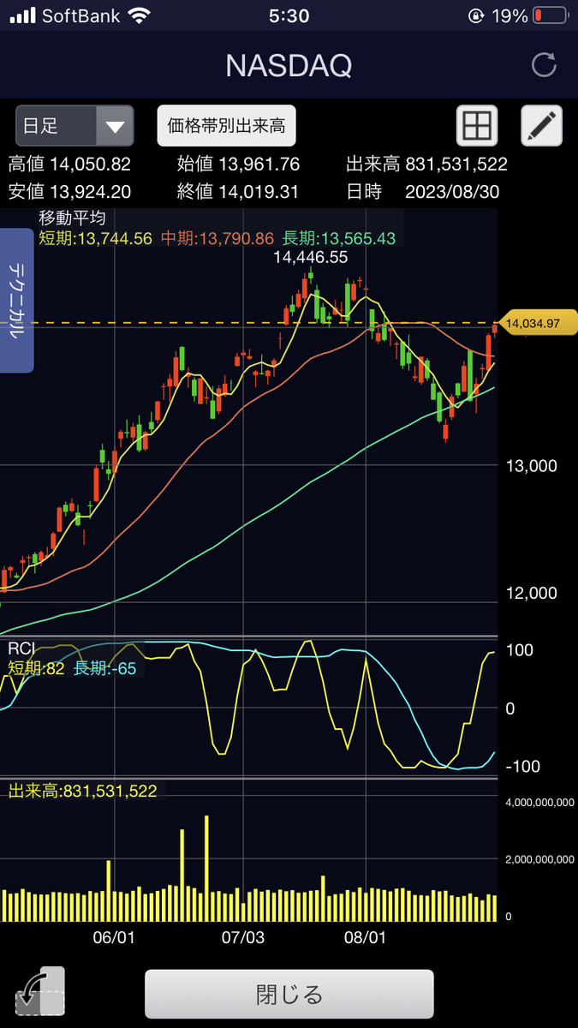Tap the 短期:13,744.56 moving average label
The image size is (578, 1028).
[x=95, y=237]
